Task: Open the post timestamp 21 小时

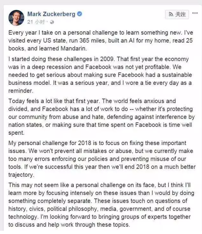Action: 36,22
